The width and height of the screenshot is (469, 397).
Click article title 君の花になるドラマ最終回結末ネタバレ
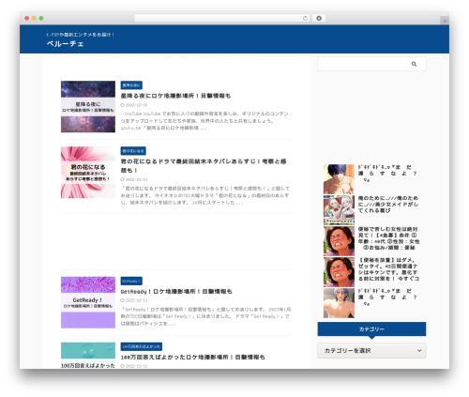(204, 166)
